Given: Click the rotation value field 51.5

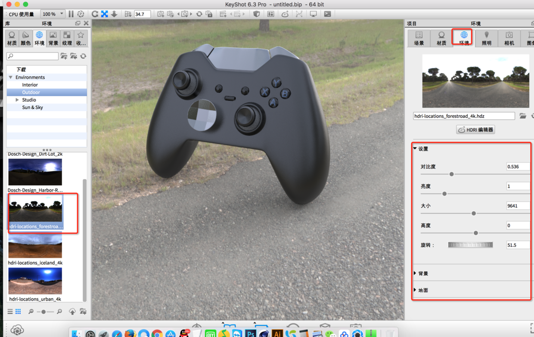Looking at the screenshot, I should pyautogui.click(x=518, y=245).
